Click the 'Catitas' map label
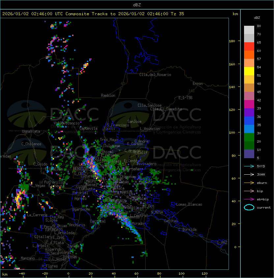 tap(171, 221)
